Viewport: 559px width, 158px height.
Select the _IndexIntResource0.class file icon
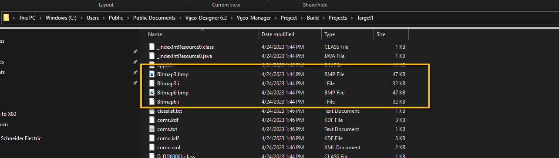[152, 47]
